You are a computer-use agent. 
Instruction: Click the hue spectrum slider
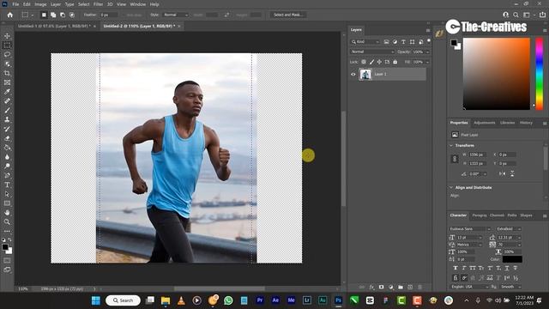[x=540, y=74]
